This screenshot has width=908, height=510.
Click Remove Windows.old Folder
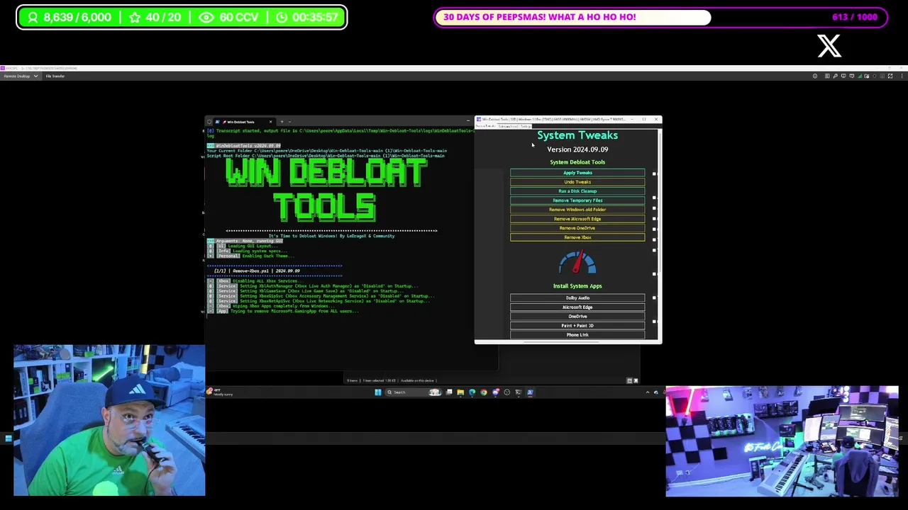coord(577,210)
